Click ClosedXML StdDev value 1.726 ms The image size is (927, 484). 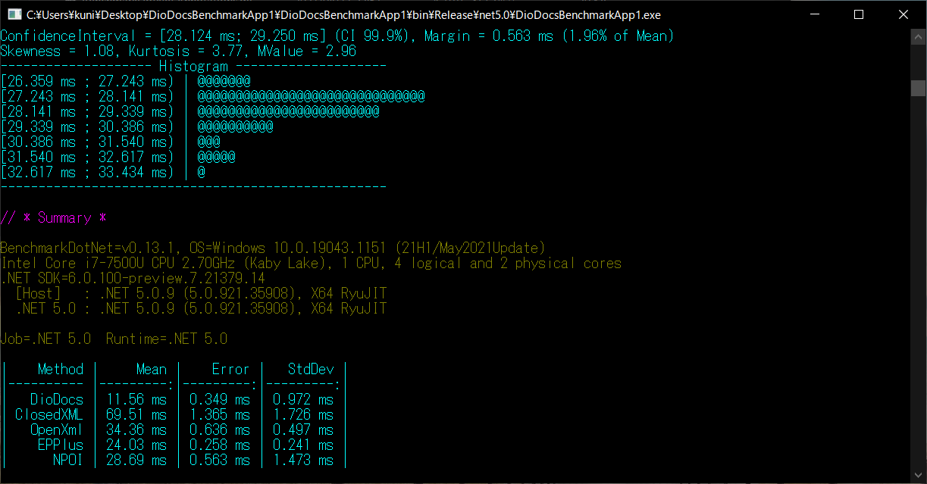pyautogui.click(x=303, y=414)
